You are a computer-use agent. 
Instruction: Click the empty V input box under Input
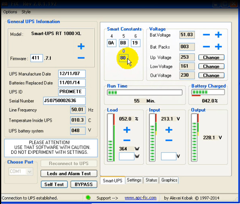(168, 156)
